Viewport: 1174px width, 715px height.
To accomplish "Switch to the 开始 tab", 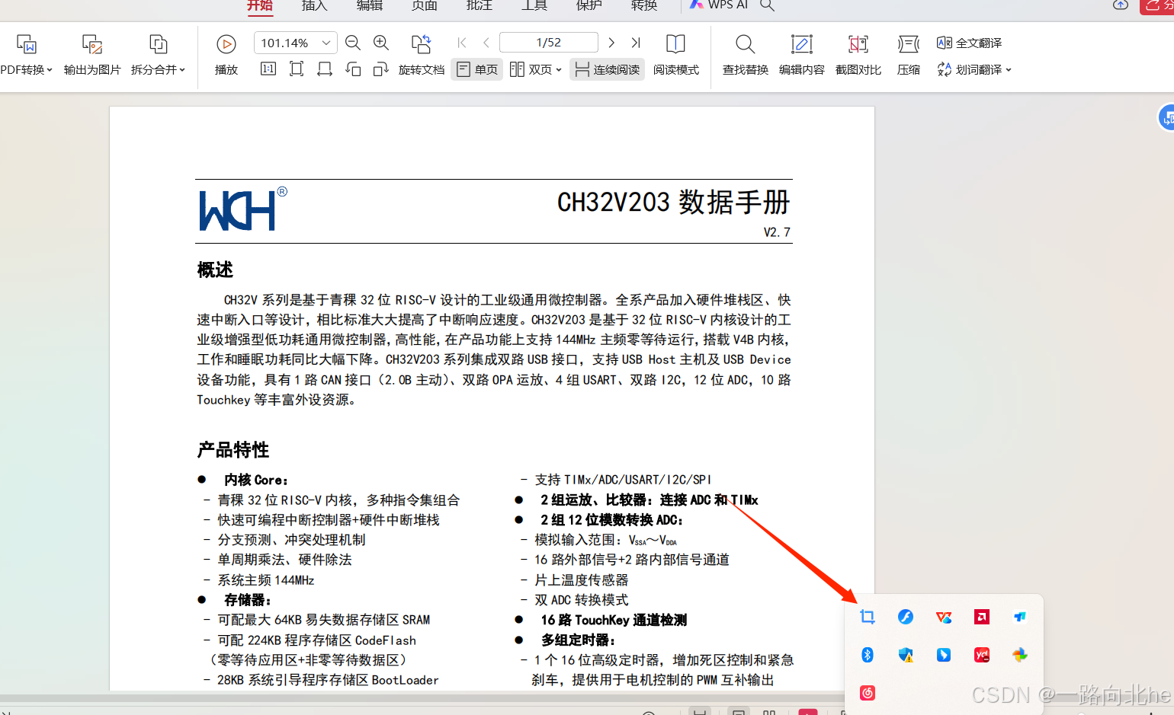I will point(259,5).
